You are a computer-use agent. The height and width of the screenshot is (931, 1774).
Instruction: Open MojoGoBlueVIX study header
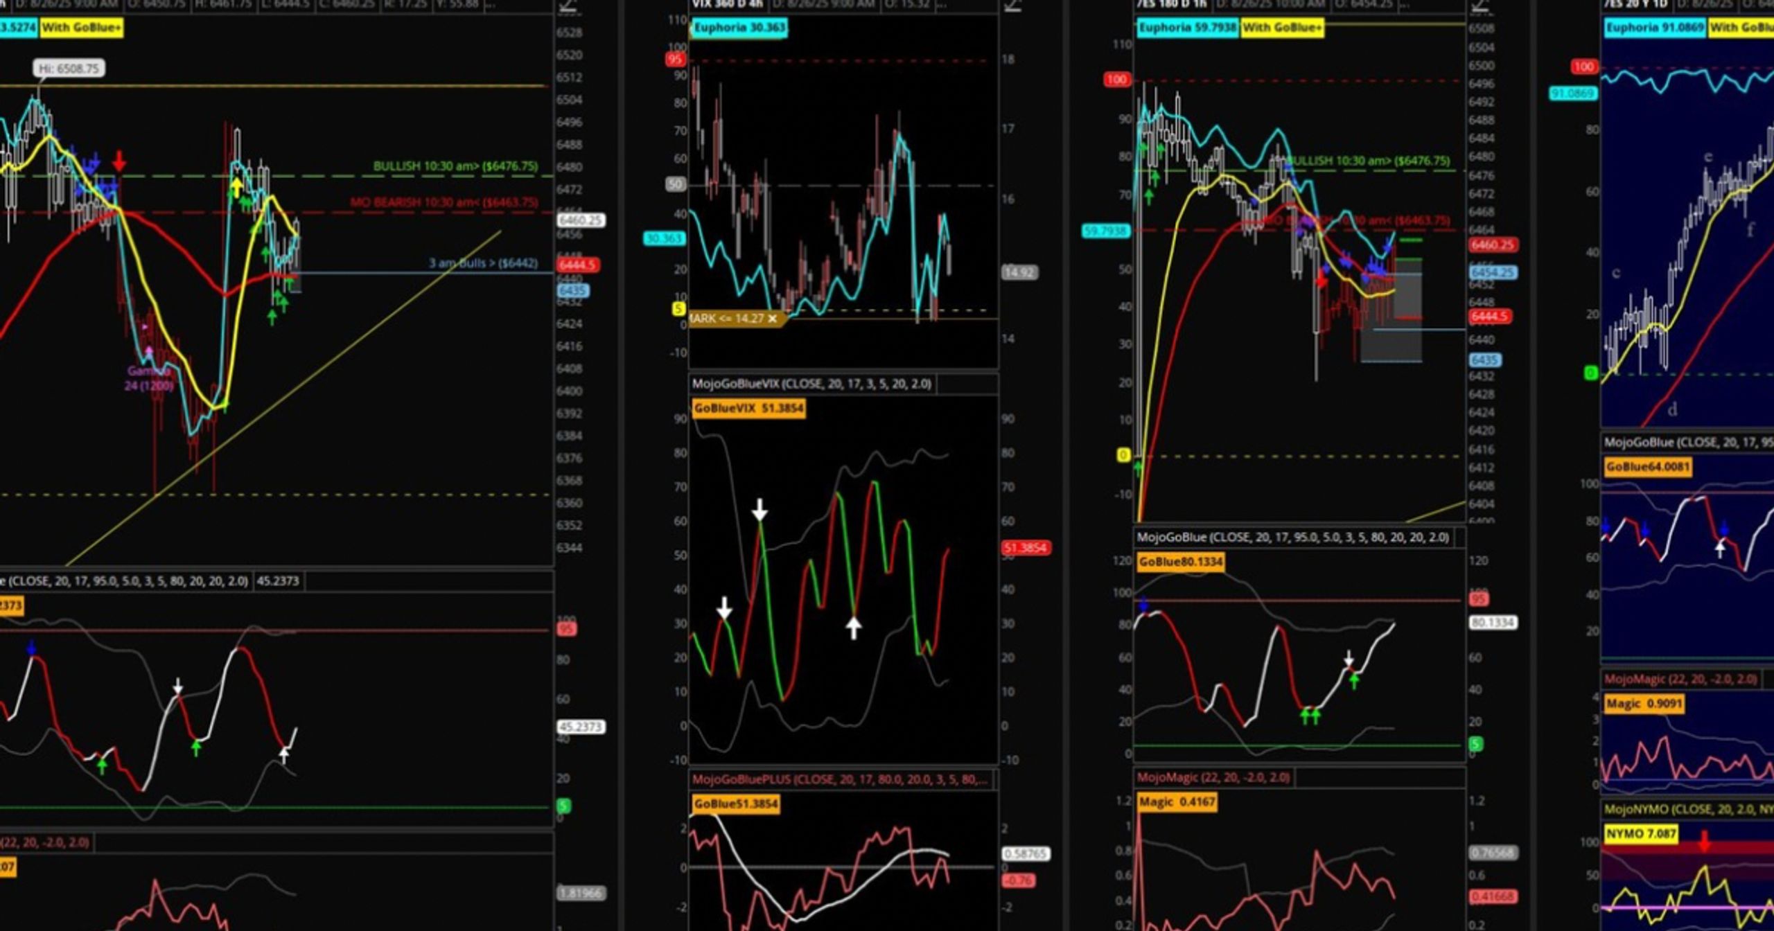[x=812, y=384]
